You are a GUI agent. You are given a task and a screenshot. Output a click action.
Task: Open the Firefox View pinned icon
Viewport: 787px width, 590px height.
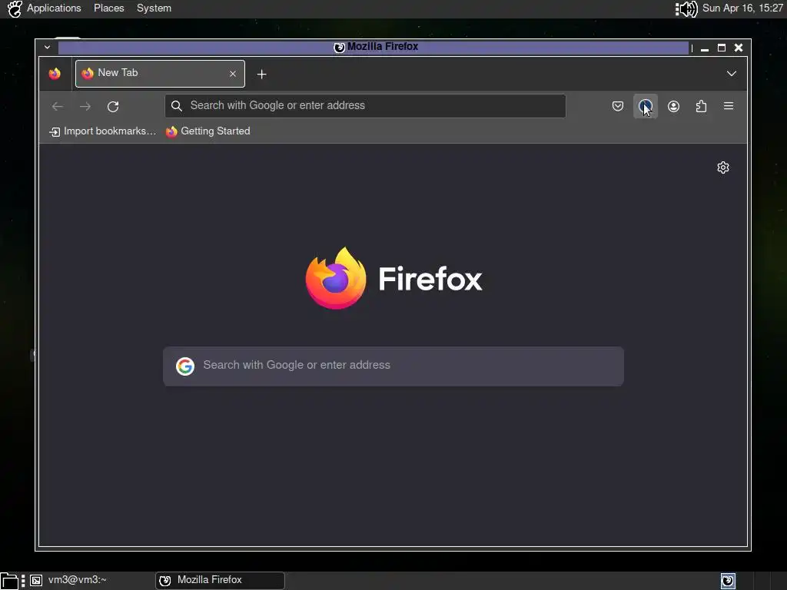tap(55, 74)
